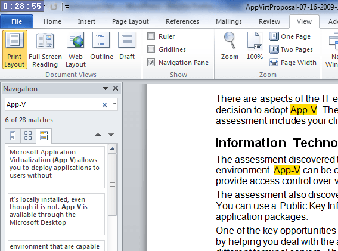This screenshot has width=338, height=251.
Task: Click the timer display 0:28:55
Action: pyautogui.click(x=22, y=6)
